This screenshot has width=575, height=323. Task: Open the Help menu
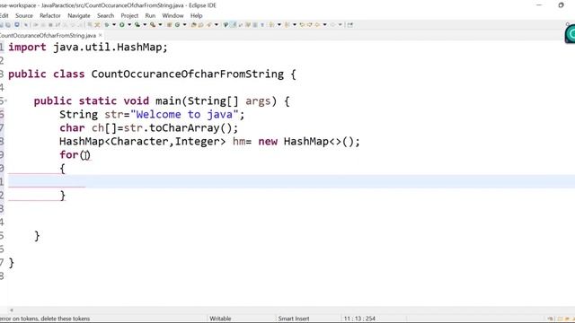point(196,16)
